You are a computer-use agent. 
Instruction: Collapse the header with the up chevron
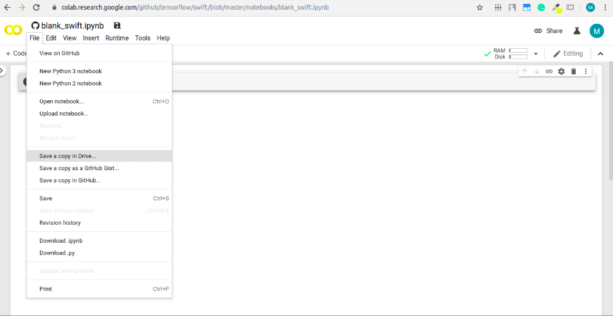tap(600, 54)
